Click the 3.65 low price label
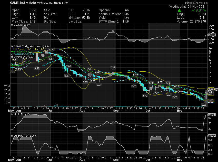The width and height of the screenshot is (218, 162). click(175, 97)
